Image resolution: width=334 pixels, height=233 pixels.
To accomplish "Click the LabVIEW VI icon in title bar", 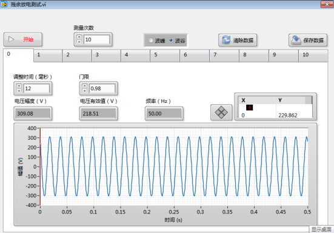I will [4, 4].
